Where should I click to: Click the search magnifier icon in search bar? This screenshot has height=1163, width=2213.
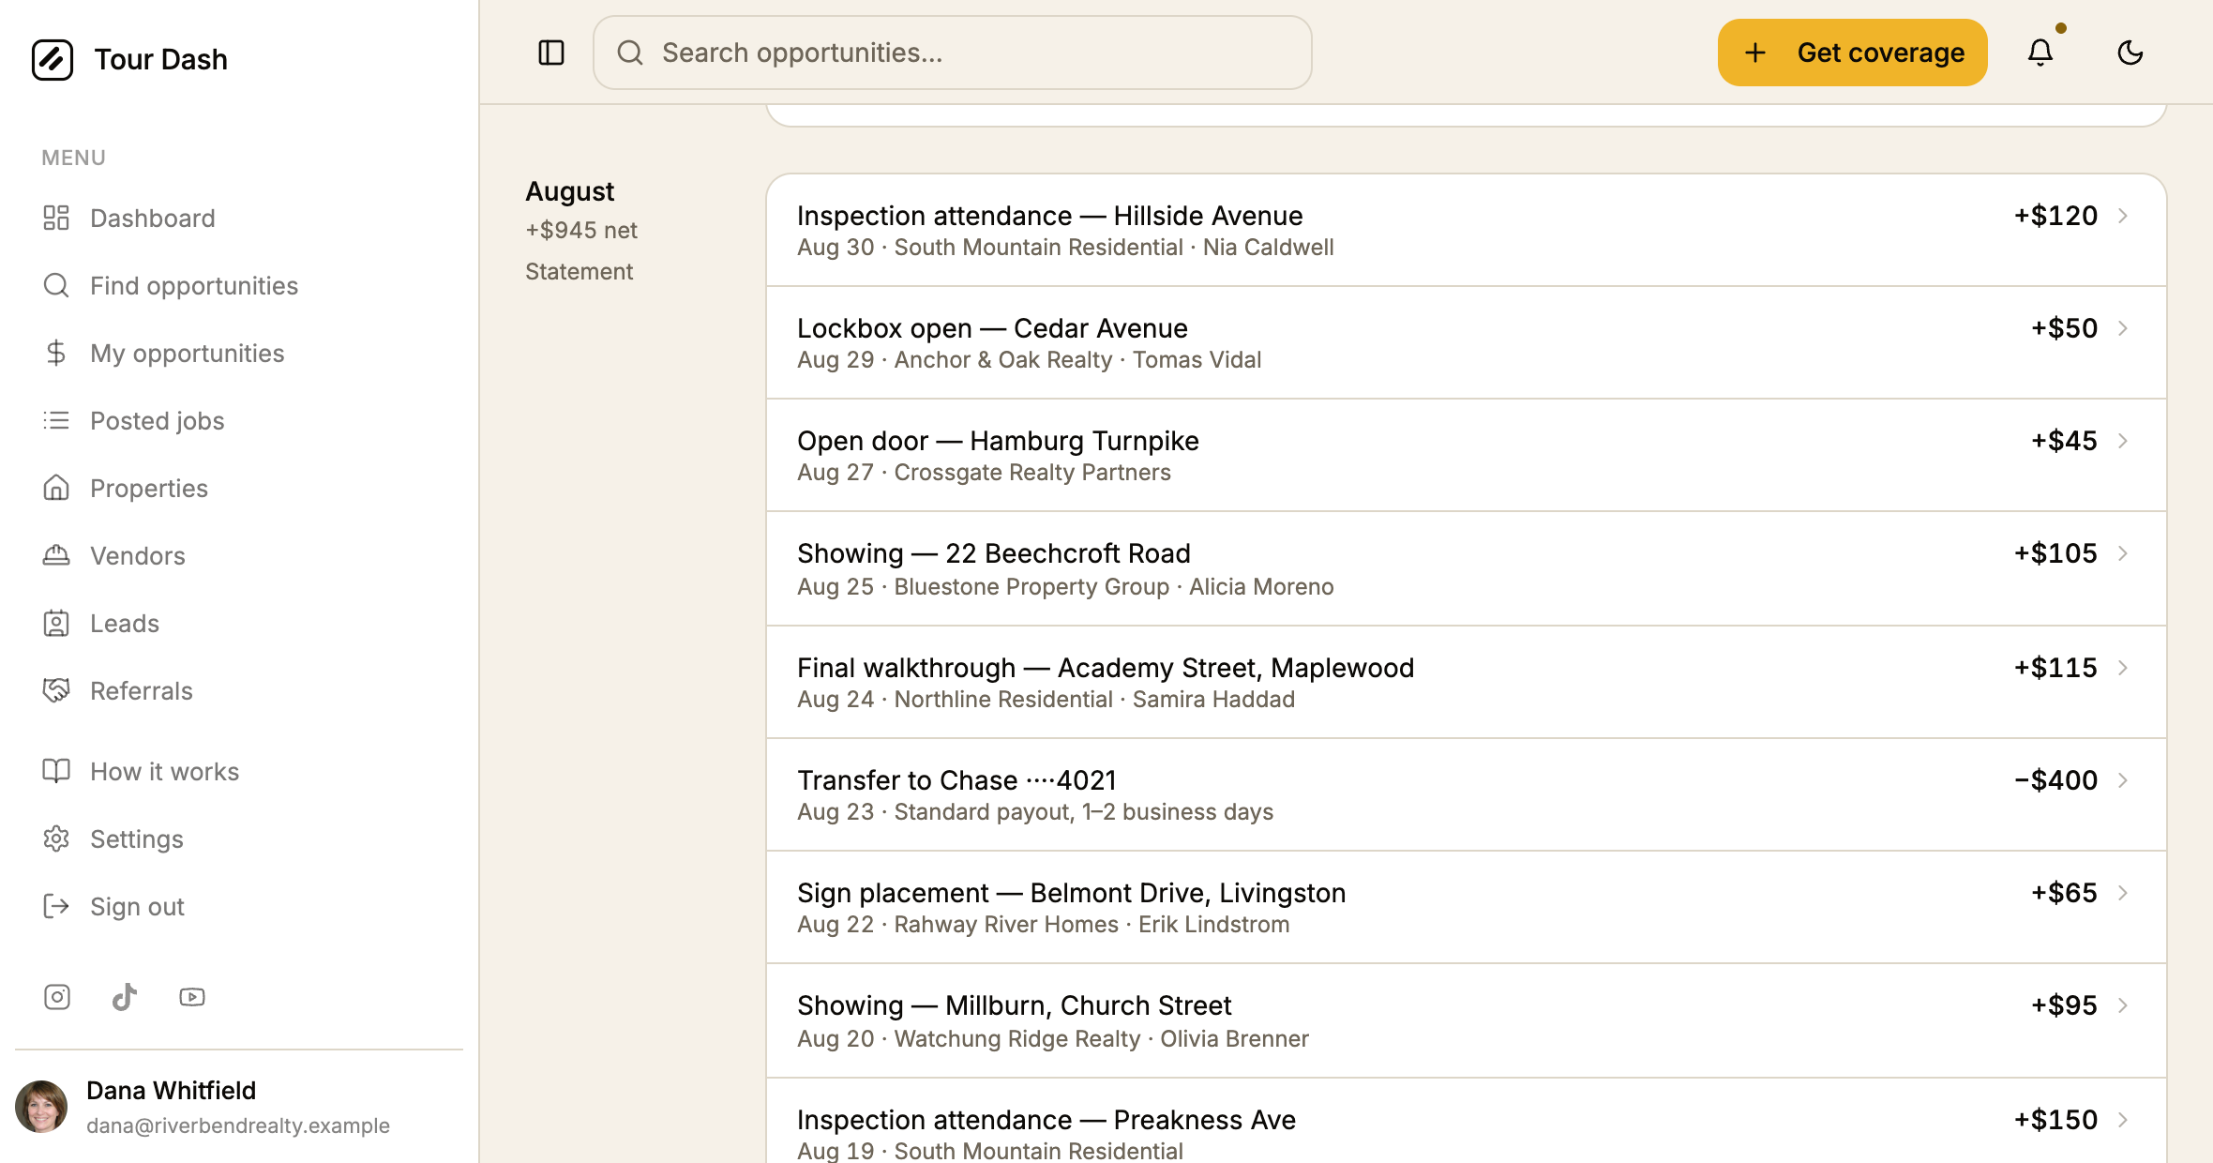(630, 53)
